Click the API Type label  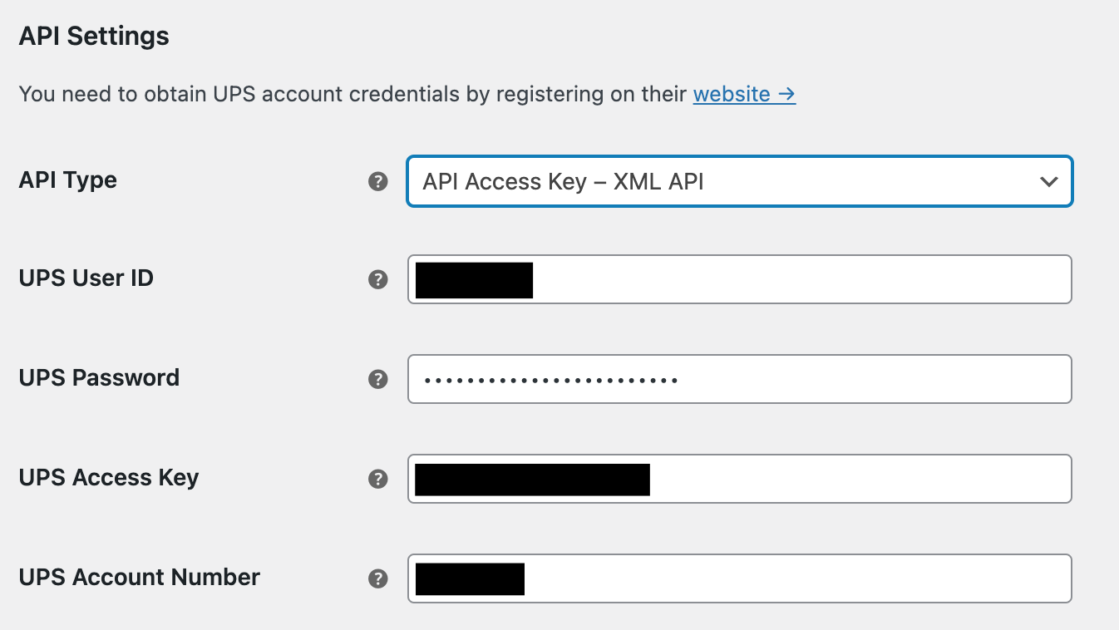pyautogui.click(x=67, y=180)
